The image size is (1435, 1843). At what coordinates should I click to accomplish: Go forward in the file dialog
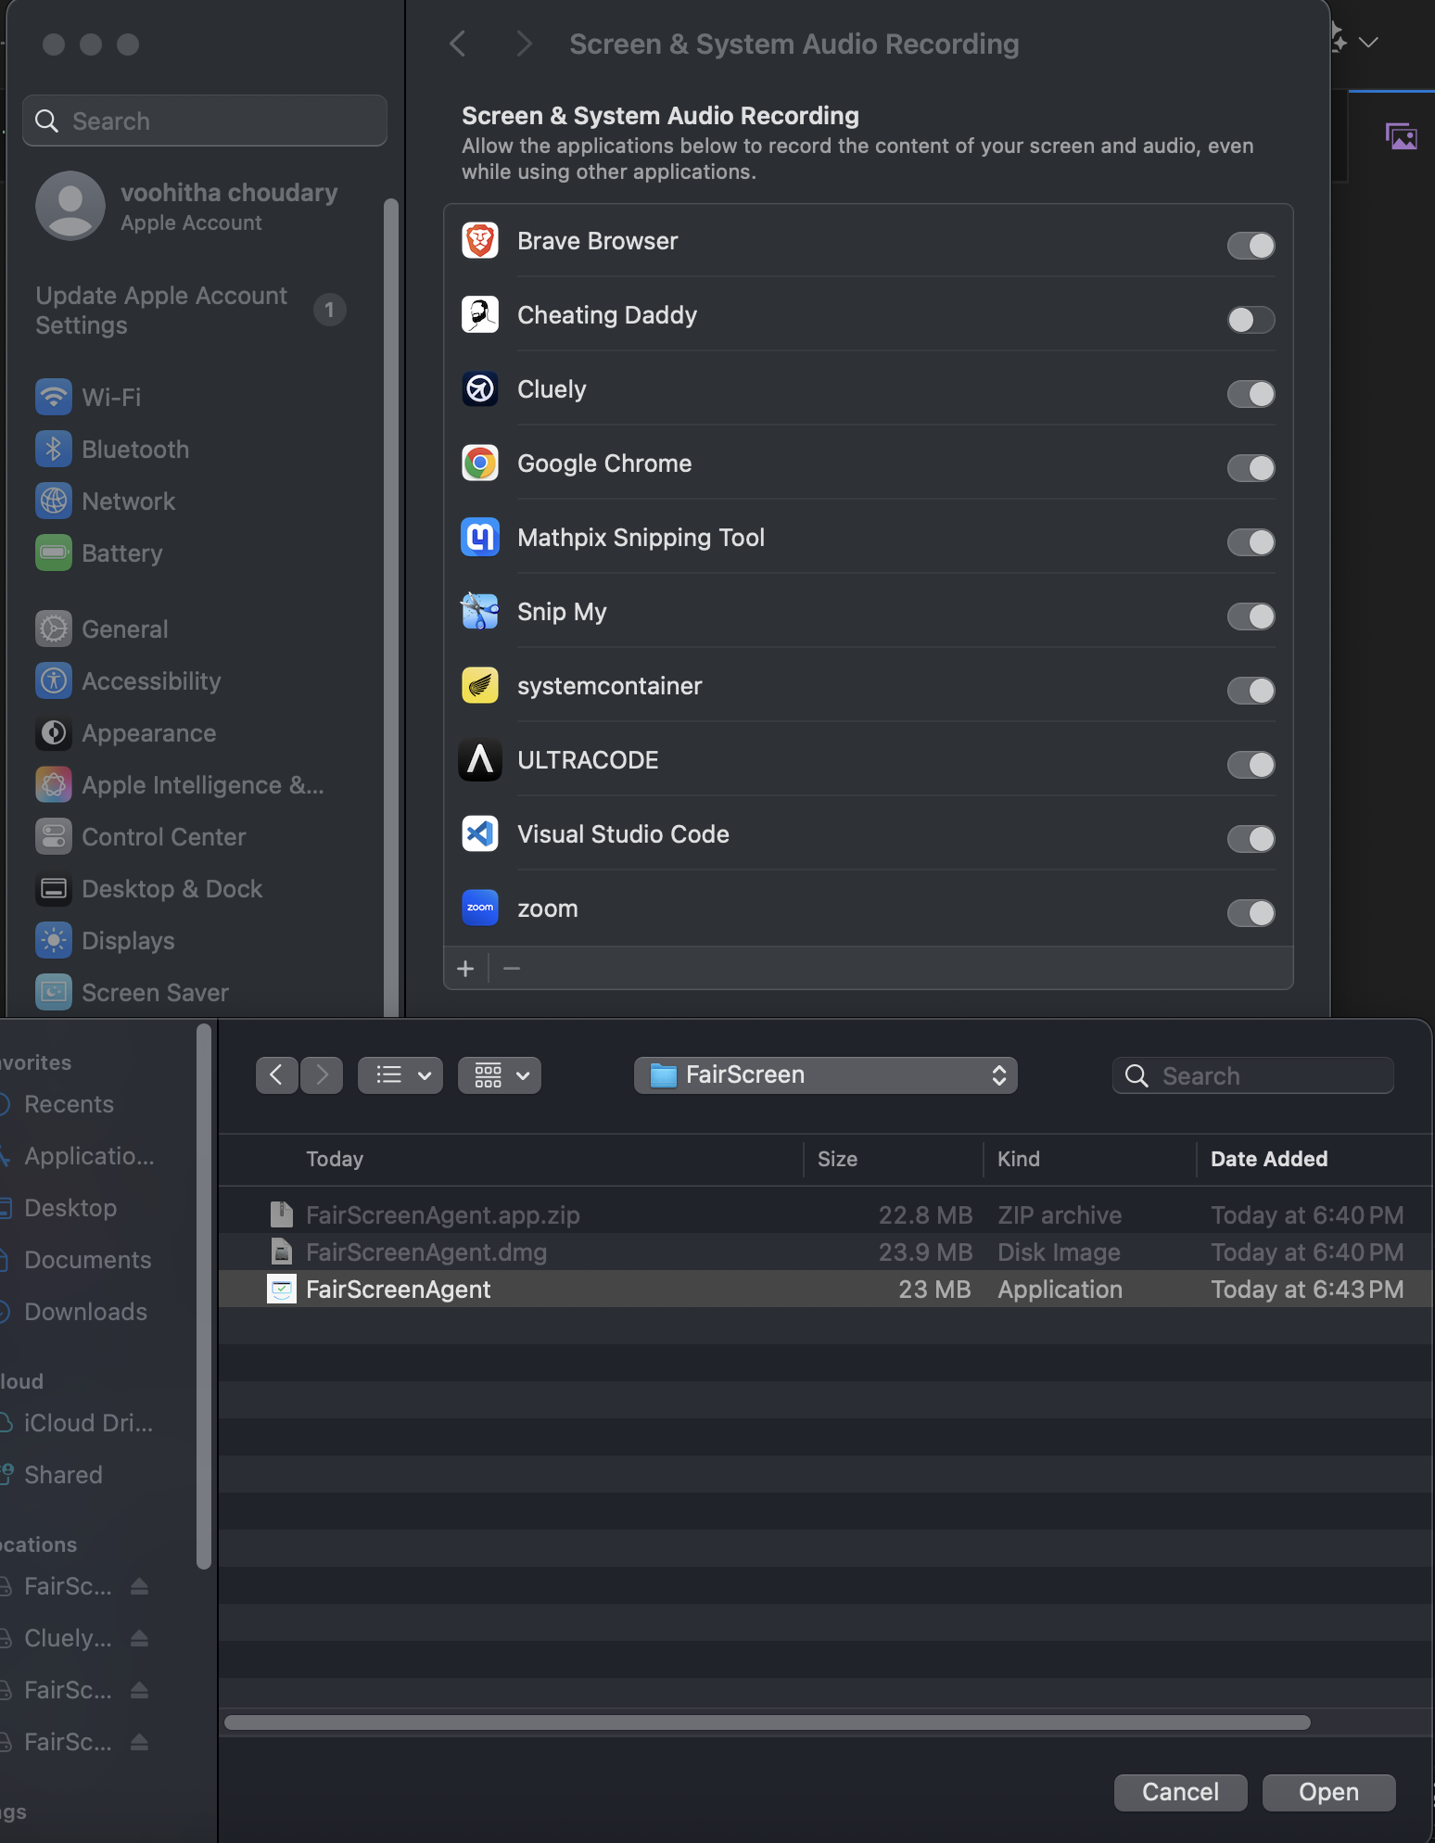pos(322,1075)
